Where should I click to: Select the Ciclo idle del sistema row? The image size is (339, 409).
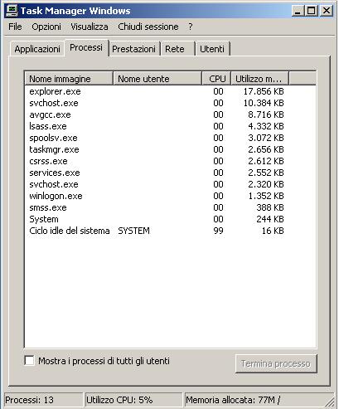[x=170, y=231]
